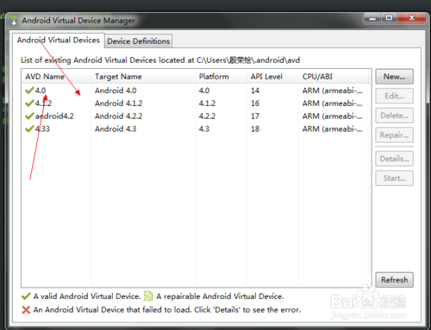The height and width of the screenshot is (330, 431).
Task: Close the Android Virtual Device Manager
Action: click(x=411, y=18)
